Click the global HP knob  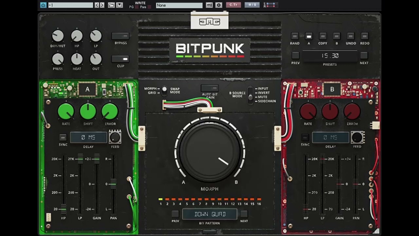click(77, 36)
